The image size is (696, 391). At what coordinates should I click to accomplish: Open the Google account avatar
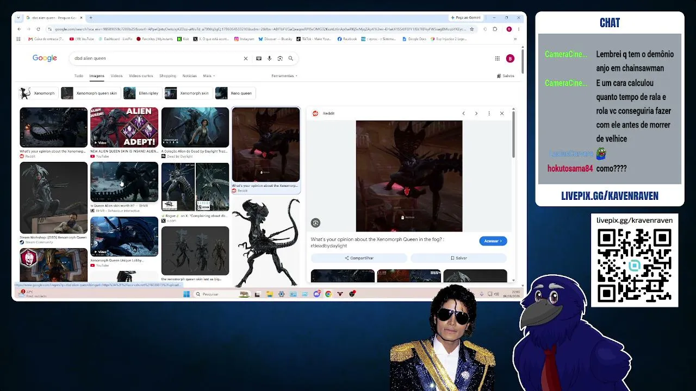point(510,59)
